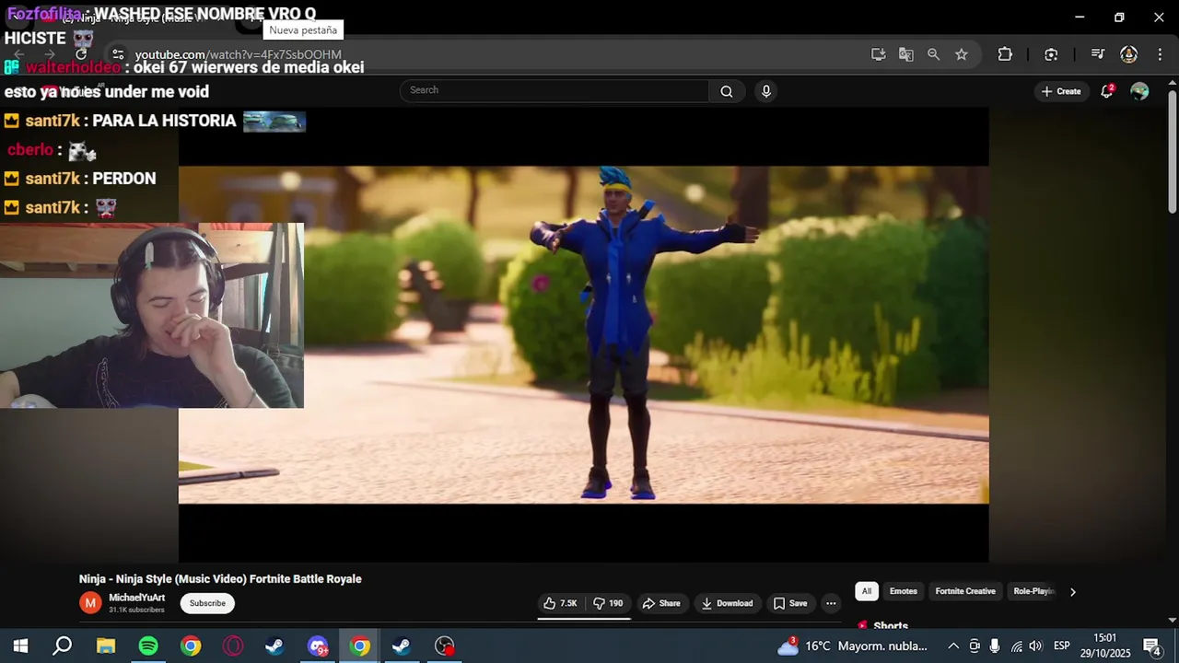Click the zoom magnifier icon in address bar
The image size is (1179, 663).
pyautogui.click(x=933, y=54)
